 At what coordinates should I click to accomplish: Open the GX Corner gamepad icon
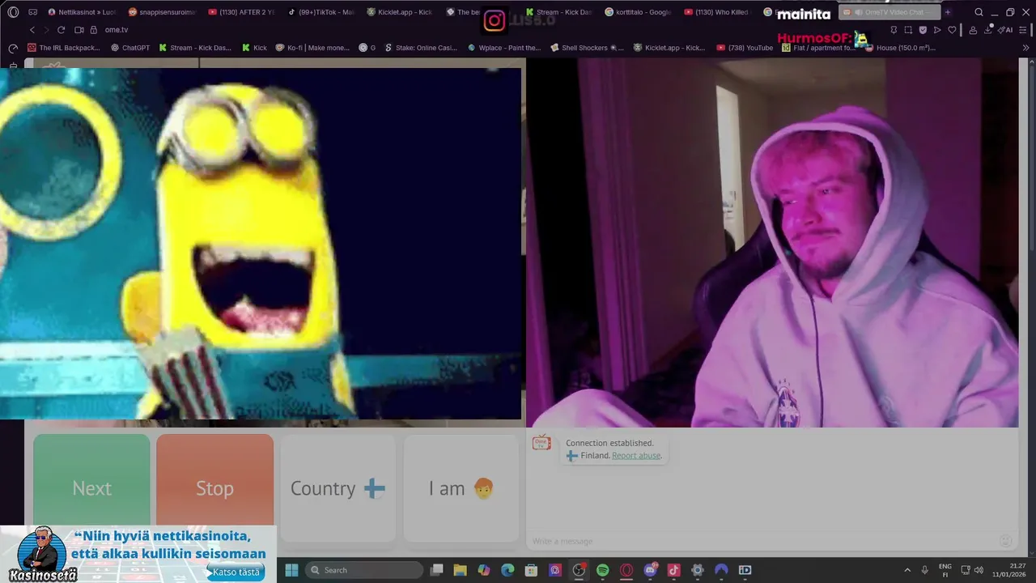click(x=33, y=12)
